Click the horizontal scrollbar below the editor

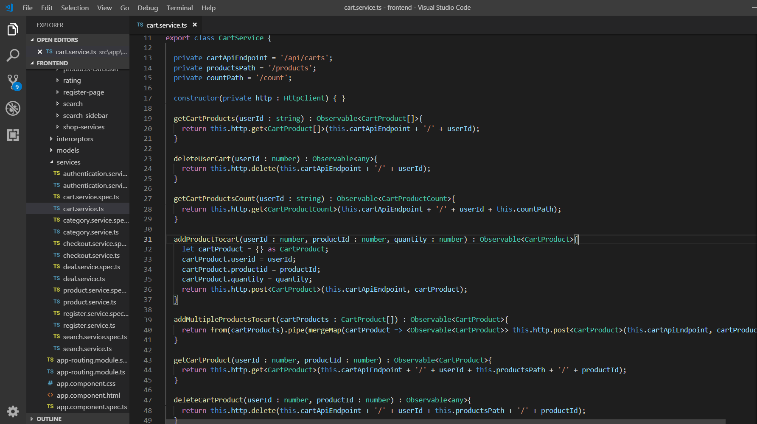pos(446,421)
